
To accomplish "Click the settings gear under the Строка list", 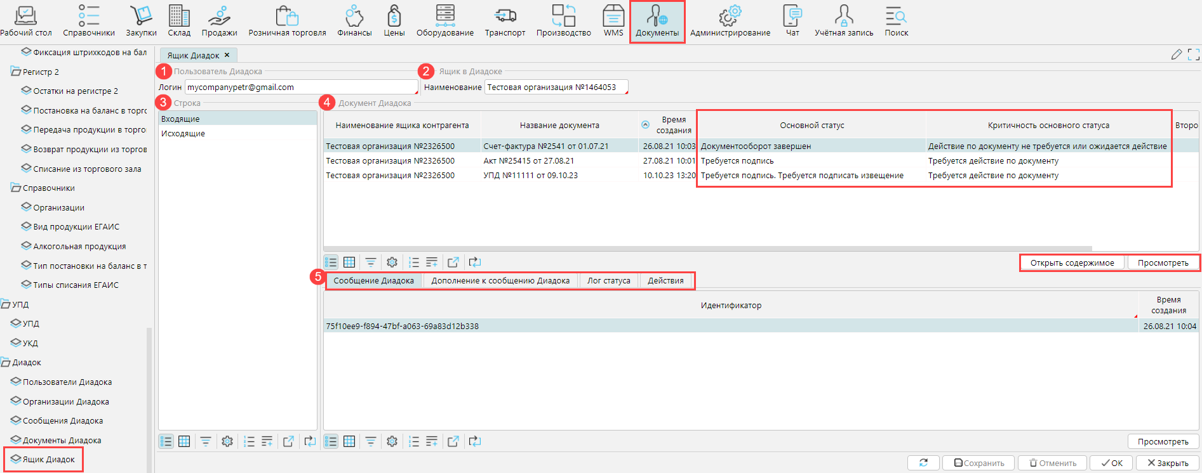I will pyautogui.click(x=227, y=441).
